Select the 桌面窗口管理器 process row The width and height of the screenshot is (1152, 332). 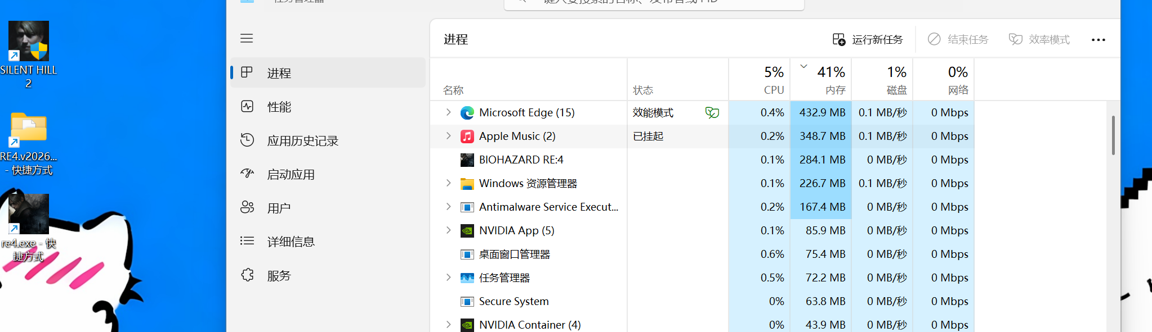point(514,254)
